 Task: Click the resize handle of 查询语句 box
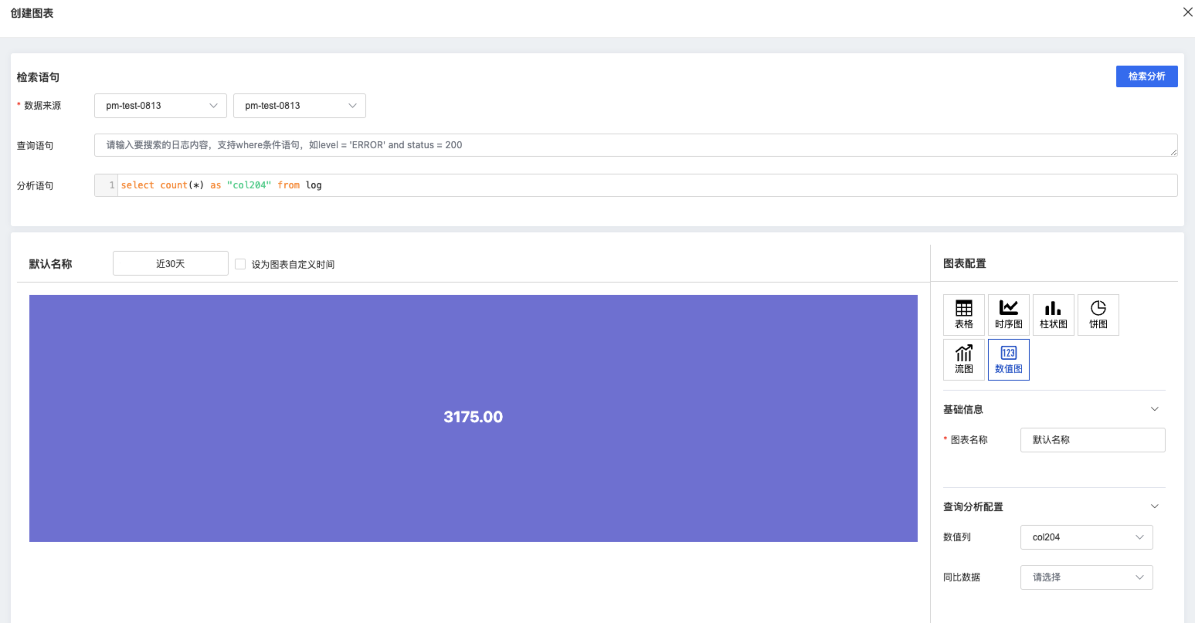pos(1173,152)
